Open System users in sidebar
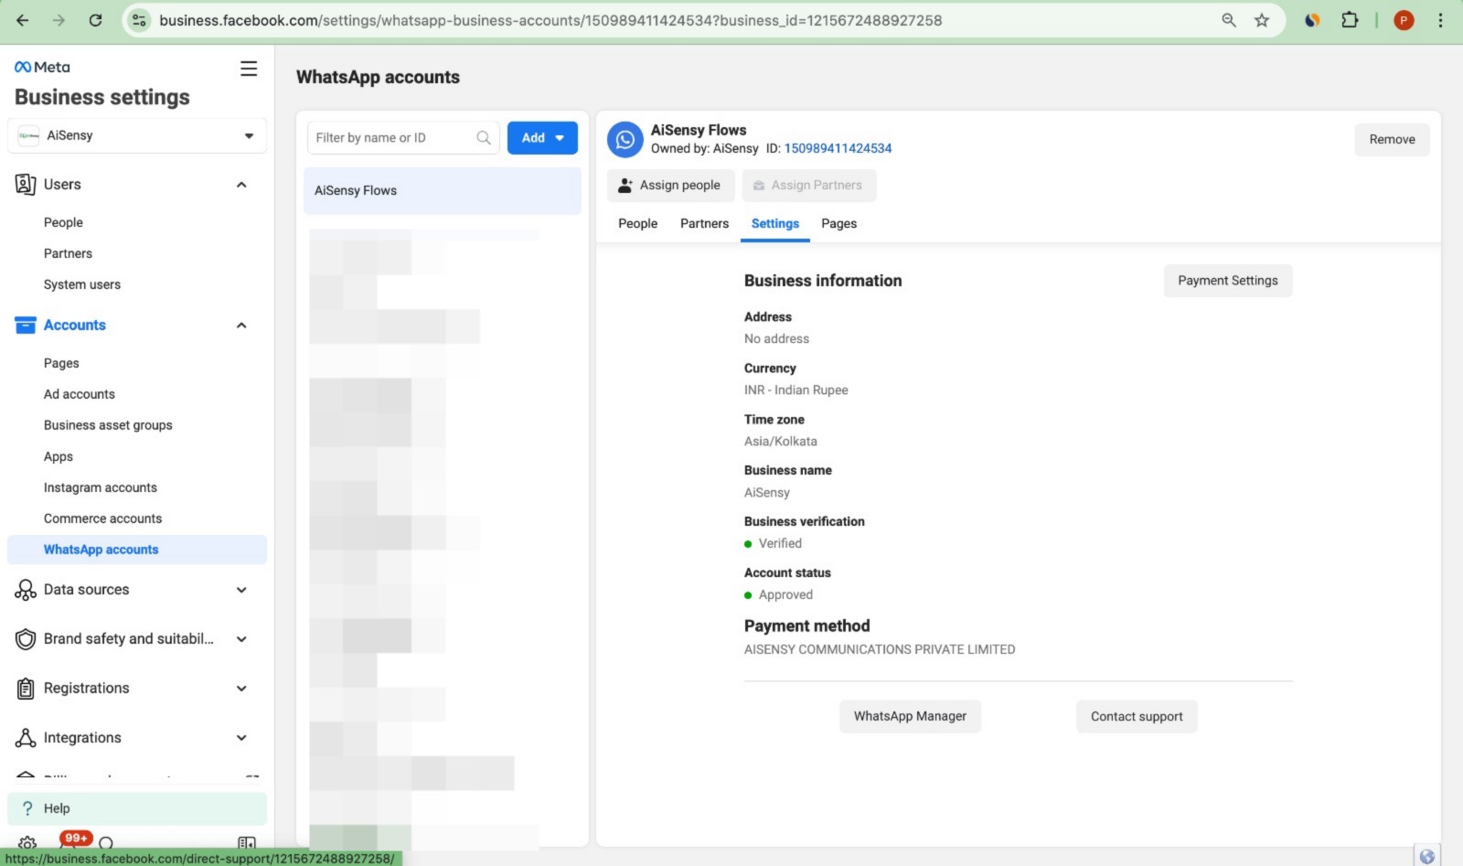The image size is (1463, 866). point(82,284)
